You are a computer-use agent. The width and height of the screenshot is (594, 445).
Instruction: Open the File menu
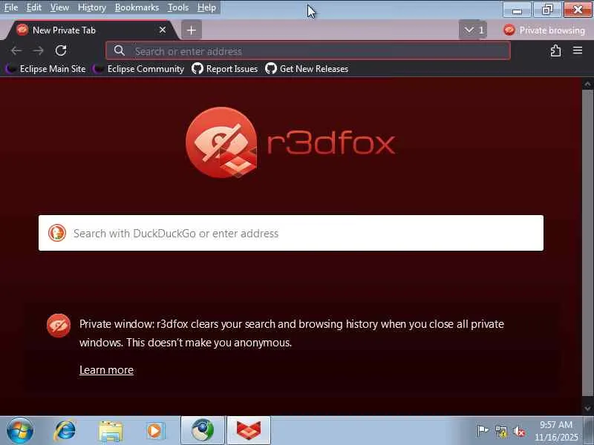pyautogui.click(x=11, y=7)
